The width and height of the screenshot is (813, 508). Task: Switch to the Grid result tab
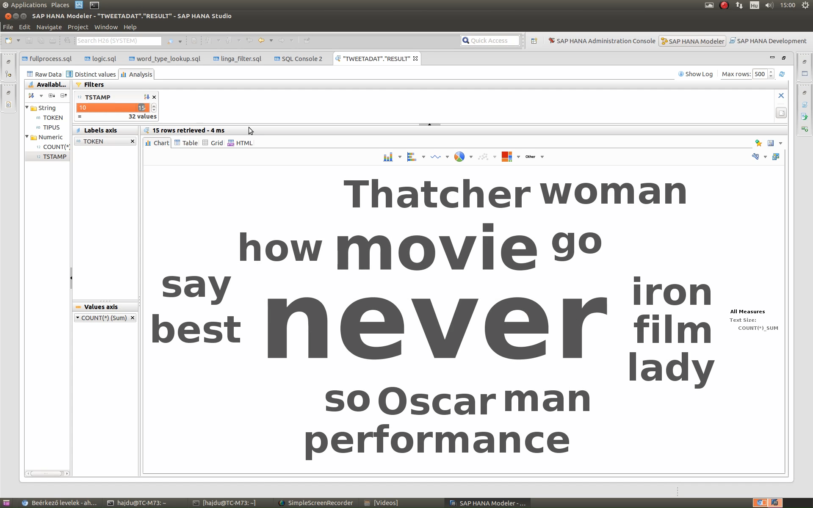[x=213, y=143]
